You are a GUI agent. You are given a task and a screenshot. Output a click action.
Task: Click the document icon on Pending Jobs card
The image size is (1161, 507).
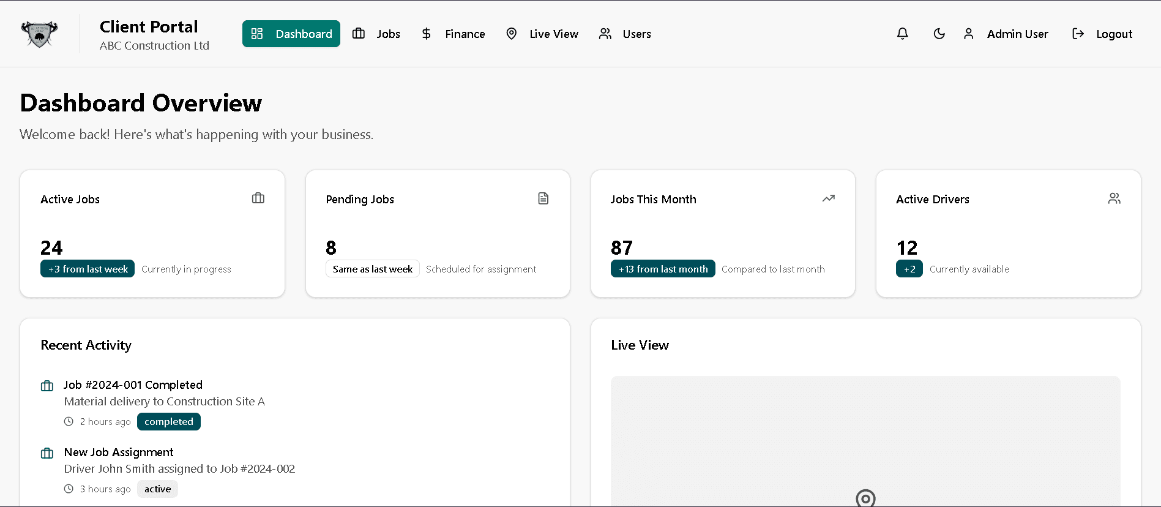543,198
